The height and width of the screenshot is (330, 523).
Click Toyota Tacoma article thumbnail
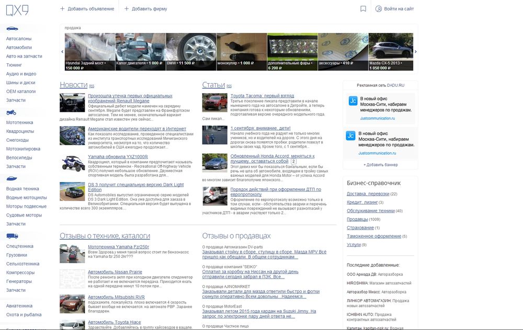coord(215,103)
